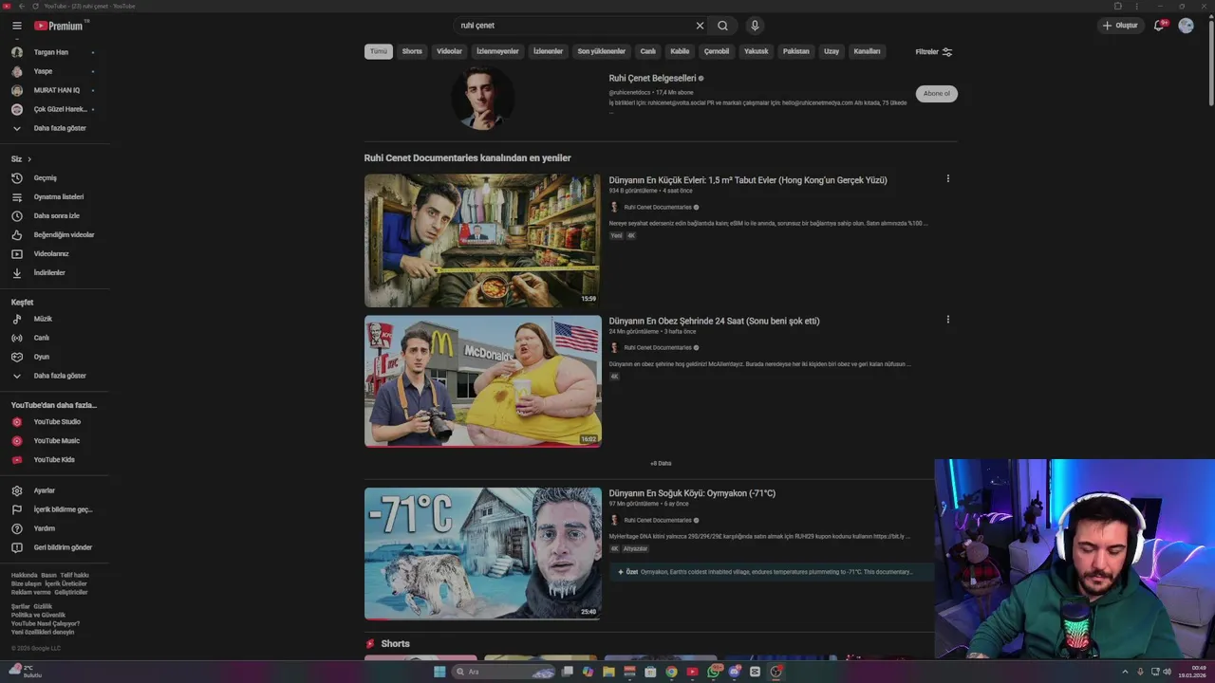
Task: Open the Gizlilik footer link
Action: pyautogui.click(x=43, y=606)
